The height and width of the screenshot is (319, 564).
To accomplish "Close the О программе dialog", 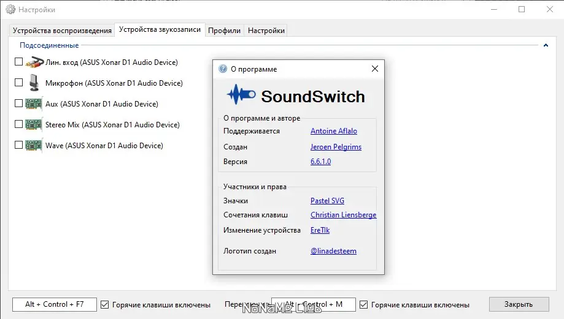I will [375, 69].
